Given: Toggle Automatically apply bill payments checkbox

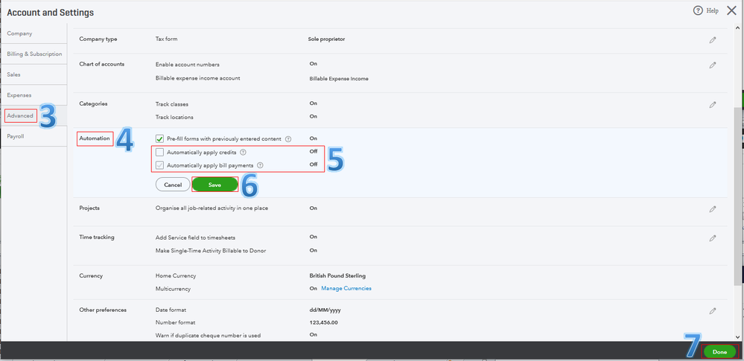Looking at the screenshot, I should (x=160, y=165).
